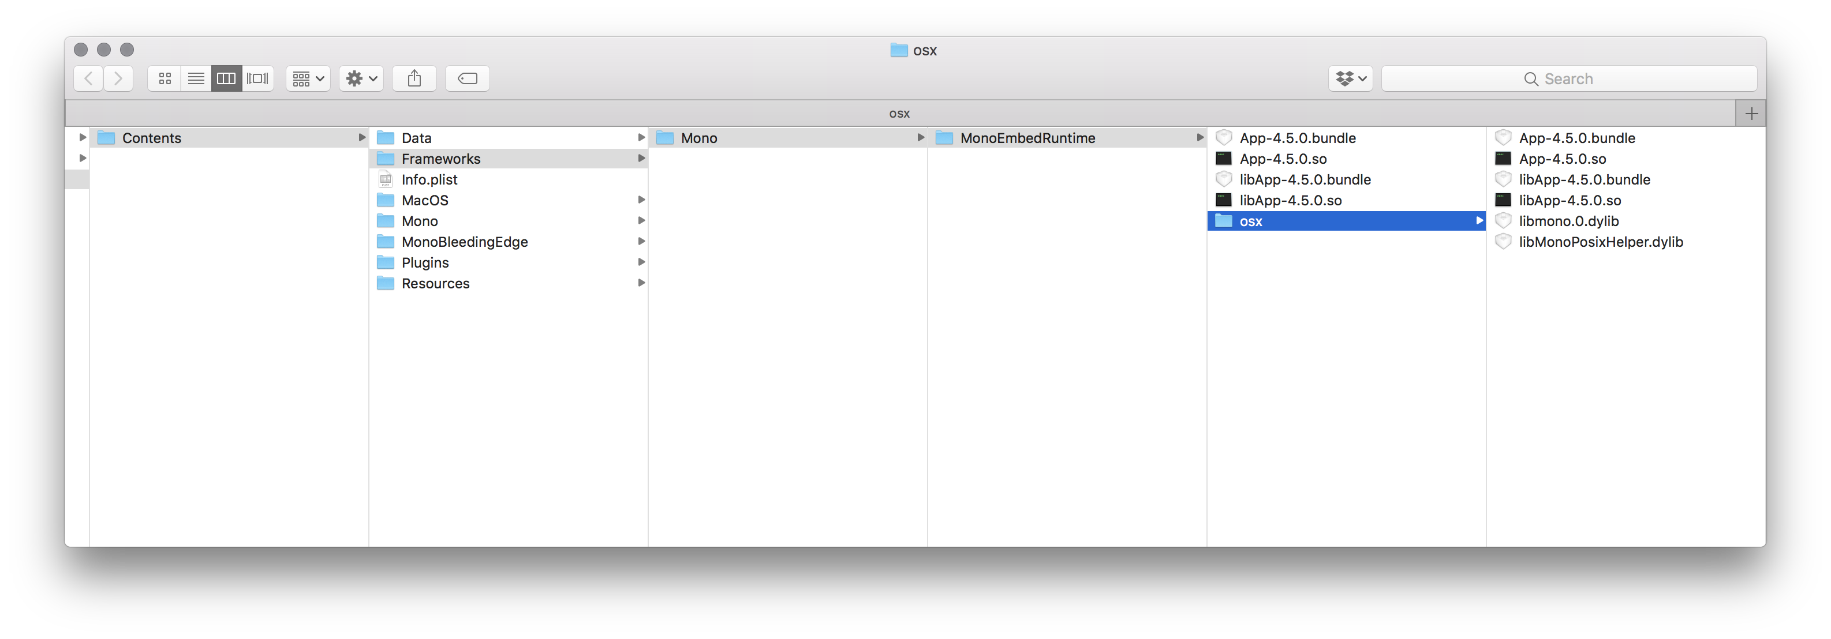Switch to list view in the toolbar

pyautogui.click(x=196, y=78)
